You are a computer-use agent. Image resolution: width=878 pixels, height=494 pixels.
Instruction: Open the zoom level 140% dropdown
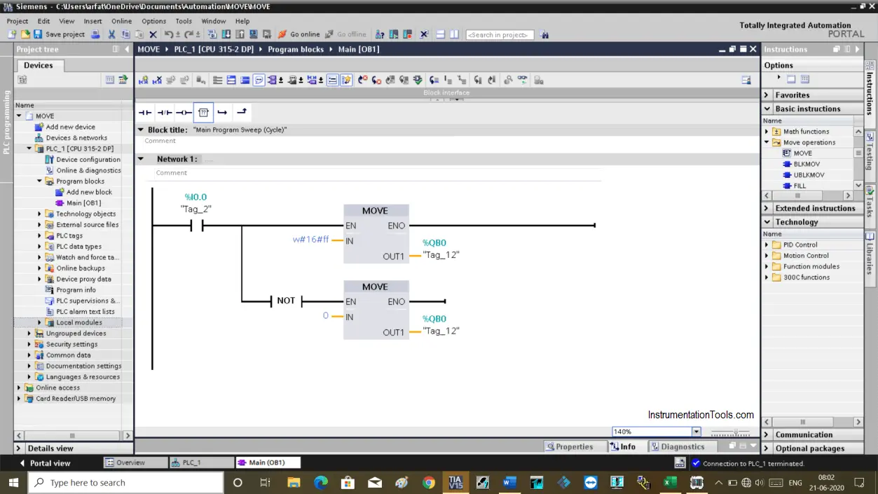click(696, 432)
